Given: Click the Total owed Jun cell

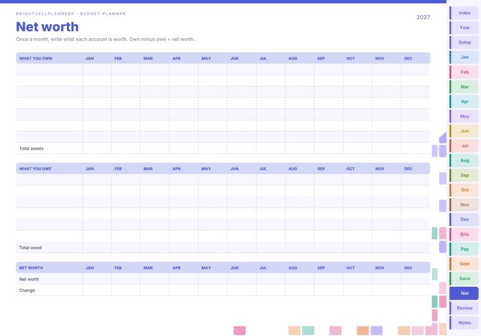Looking at the screenshot, I should click(x=242, y=248).
